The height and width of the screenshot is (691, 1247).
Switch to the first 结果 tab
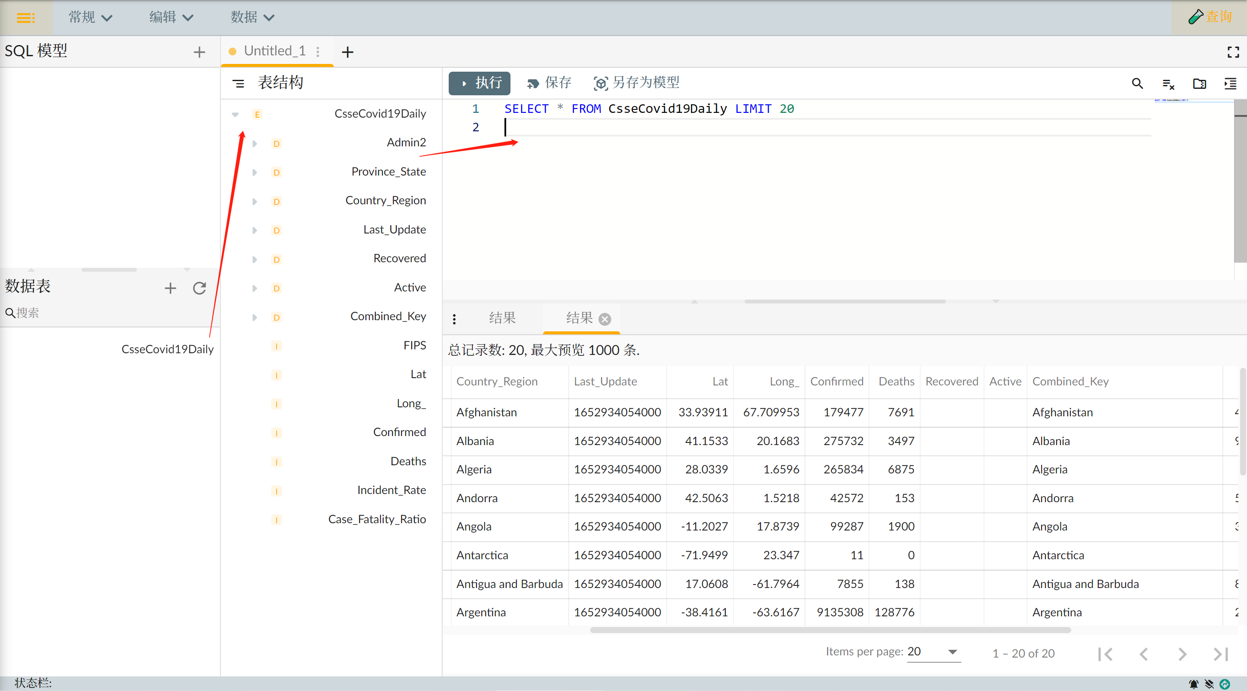(x=501, y=318)
